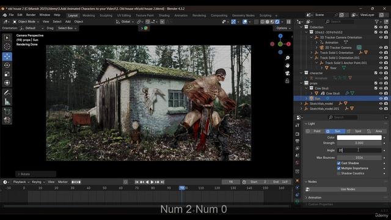Click the Use Nodes button

348,189
